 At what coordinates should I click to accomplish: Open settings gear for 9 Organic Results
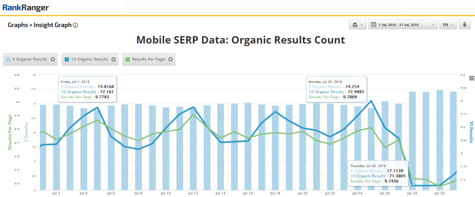[53, 59]
